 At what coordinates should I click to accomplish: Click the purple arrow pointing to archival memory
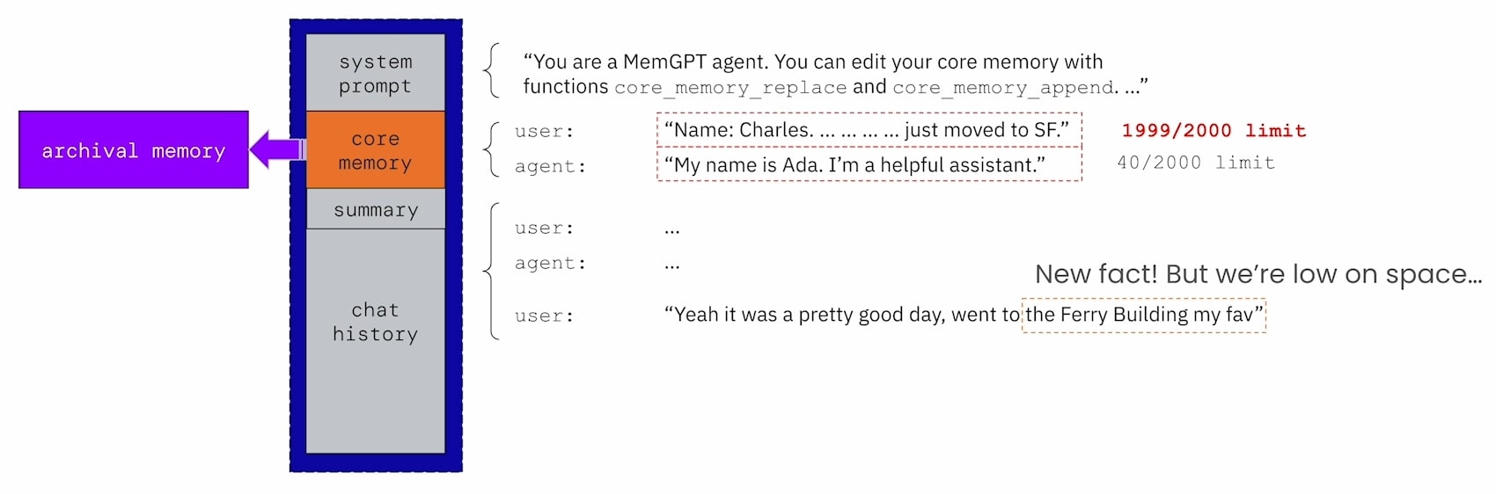pyautogui.click(x=277, y=149)
